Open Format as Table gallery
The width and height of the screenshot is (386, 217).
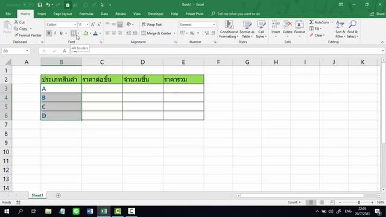(247, 30)
